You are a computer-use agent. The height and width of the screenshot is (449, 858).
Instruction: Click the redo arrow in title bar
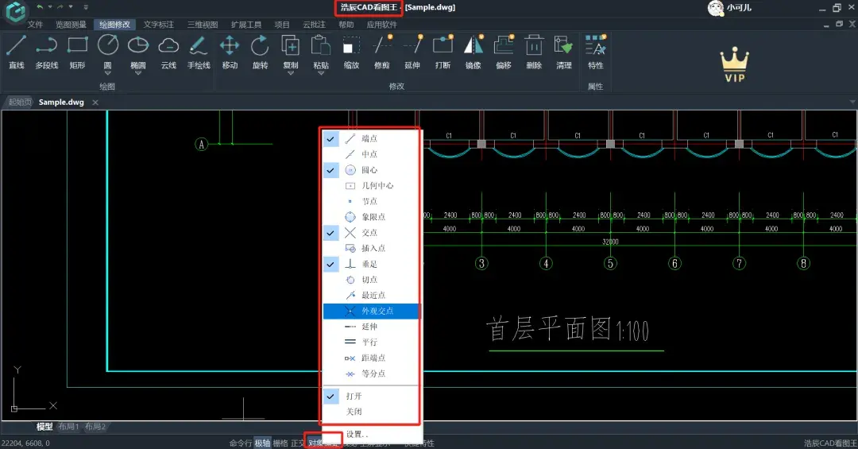(60, 7)
